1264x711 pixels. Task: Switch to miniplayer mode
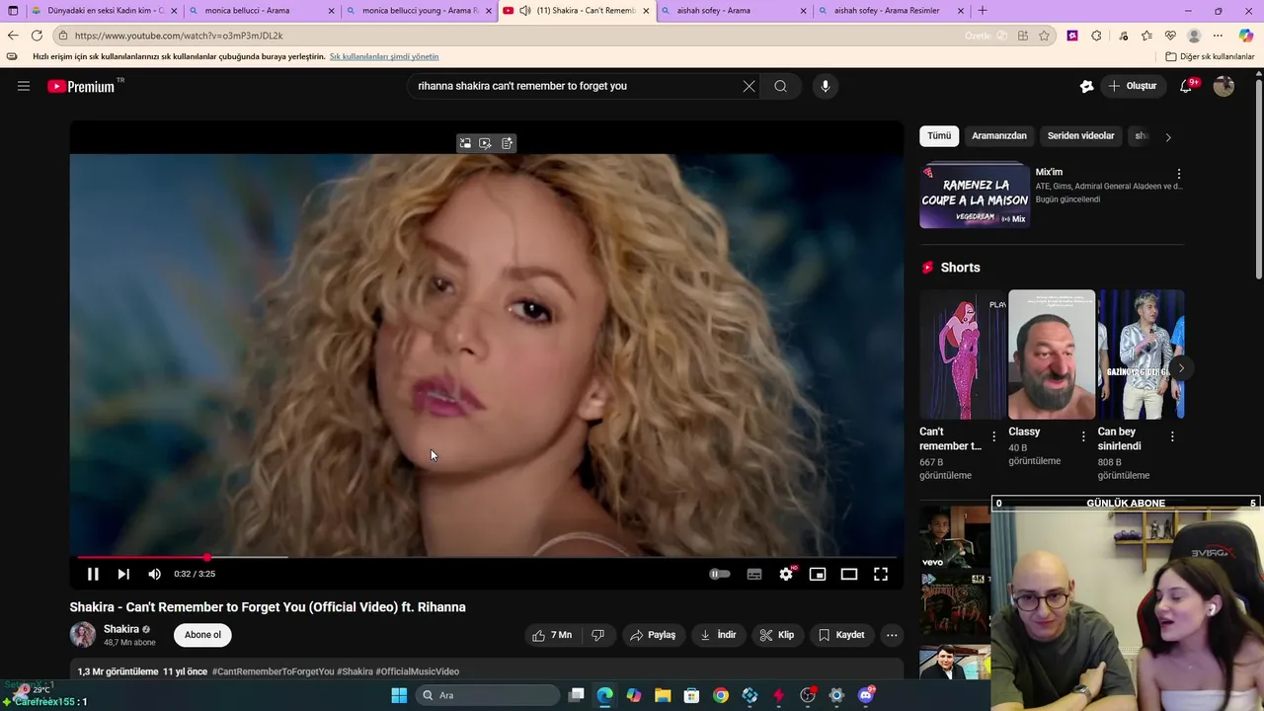pyautogui.click(x=818, y=574)
